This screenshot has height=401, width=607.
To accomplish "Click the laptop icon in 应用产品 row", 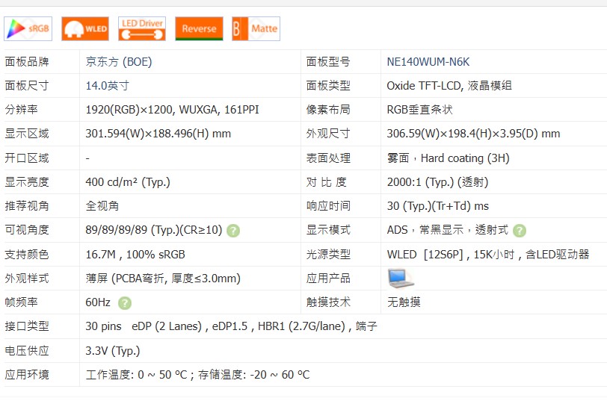I will coord(400,278).
